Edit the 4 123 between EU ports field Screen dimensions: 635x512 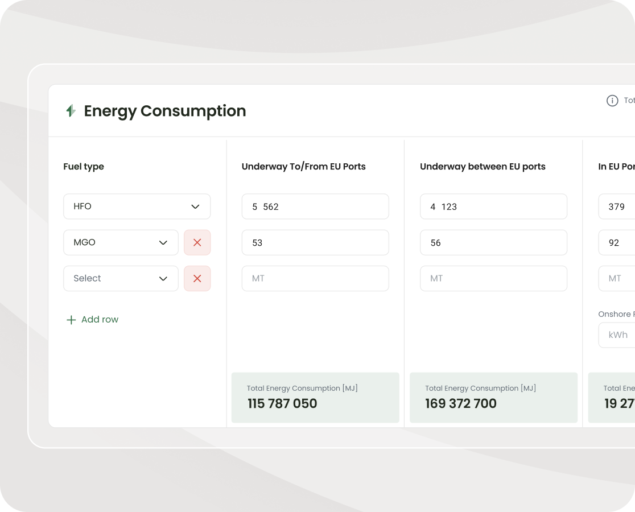[x=493, y=207]
